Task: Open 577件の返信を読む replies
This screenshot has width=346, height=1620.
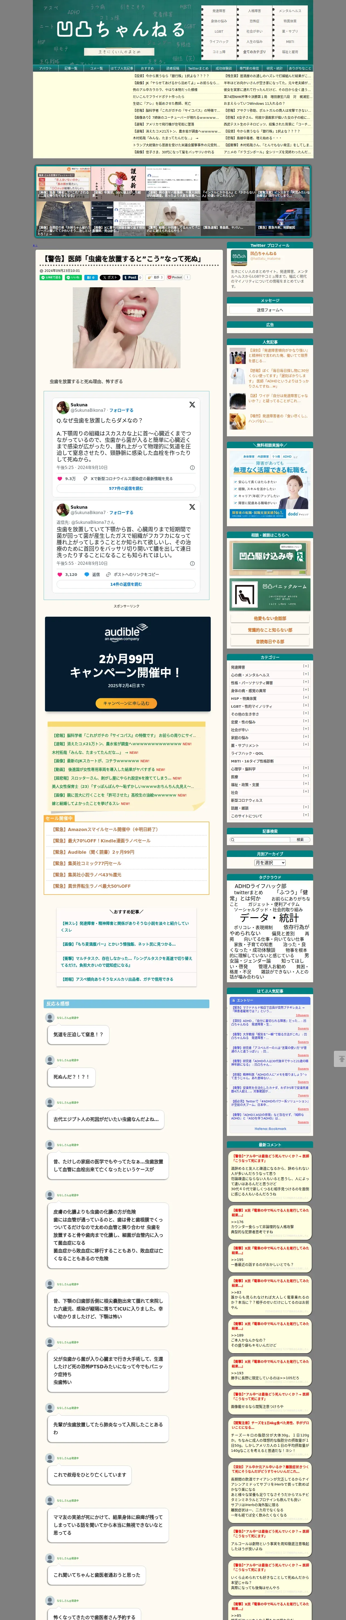Action: click(126, 489)
